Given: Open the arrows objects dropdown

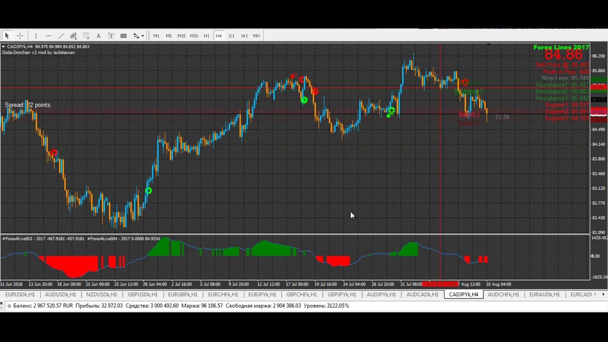Looking at the screenshot, I should pyautogui.click(x=142, y=36).
